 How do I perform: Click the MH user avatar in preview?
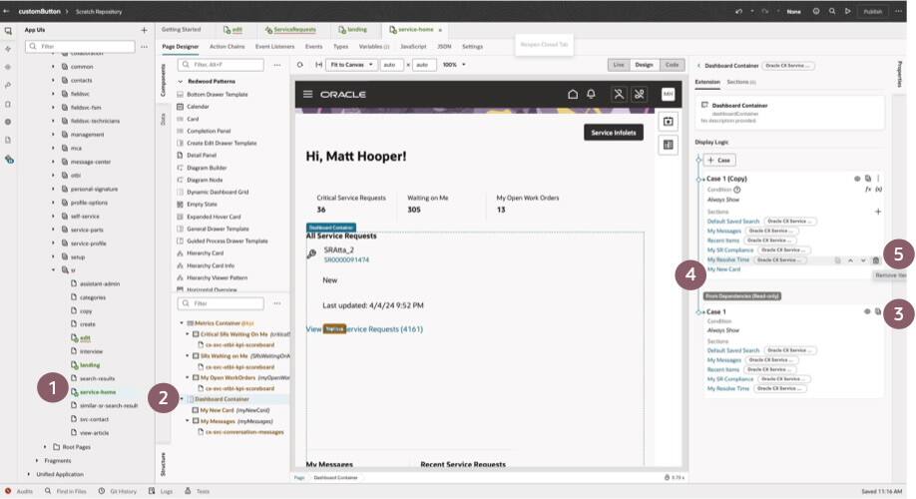(668, 94)
